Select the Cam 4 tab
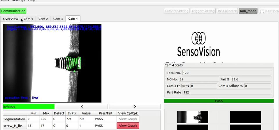This screenshot has height=130, width=279. 73,19
